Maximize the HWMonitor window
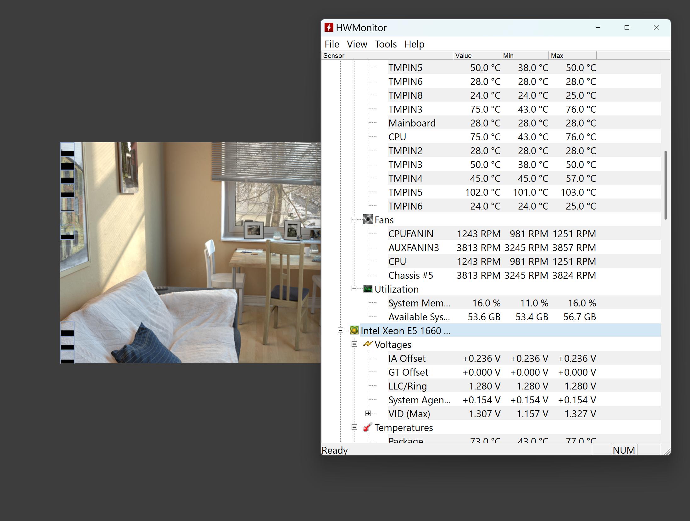The width and height of the screenshot is (690, 521). point(627,28)
